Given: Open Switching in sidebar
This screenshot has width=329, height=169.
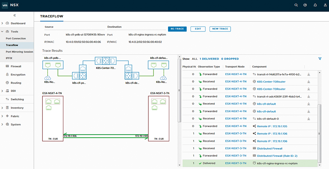Looking at the screenshot, I should pyautogui.click(x=17, y=99).
